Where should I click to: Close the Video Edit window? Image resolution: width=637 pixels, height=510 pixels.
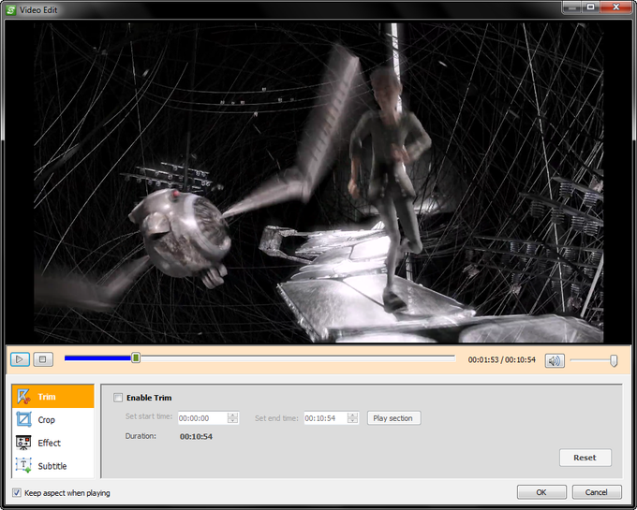click(x=616, y=7)
